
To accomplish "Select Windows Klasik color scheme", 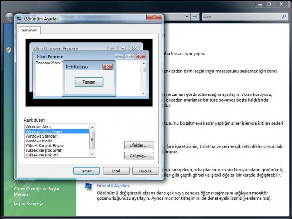I will (x=39, y=141).
